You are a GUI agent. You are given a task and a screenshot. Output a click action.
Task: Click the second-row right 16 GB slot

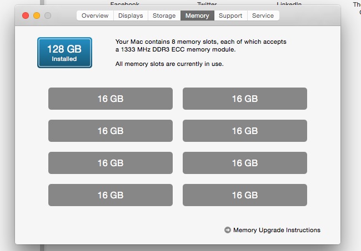tap(245, 131)
